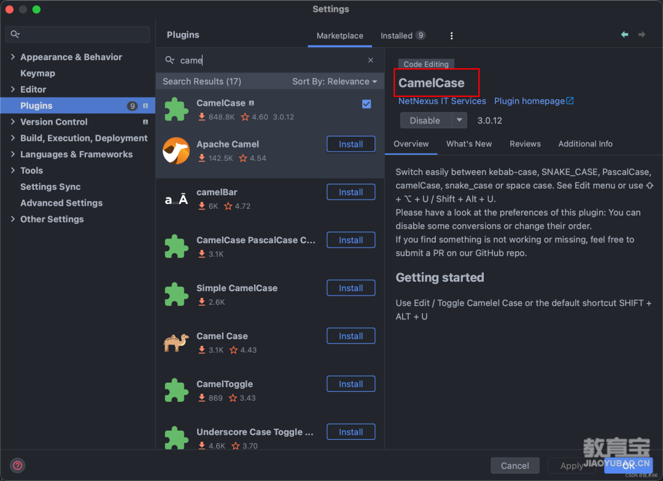Select the Plugins settings page
Viewport: 663px width, 481px height.
(78, 106)
